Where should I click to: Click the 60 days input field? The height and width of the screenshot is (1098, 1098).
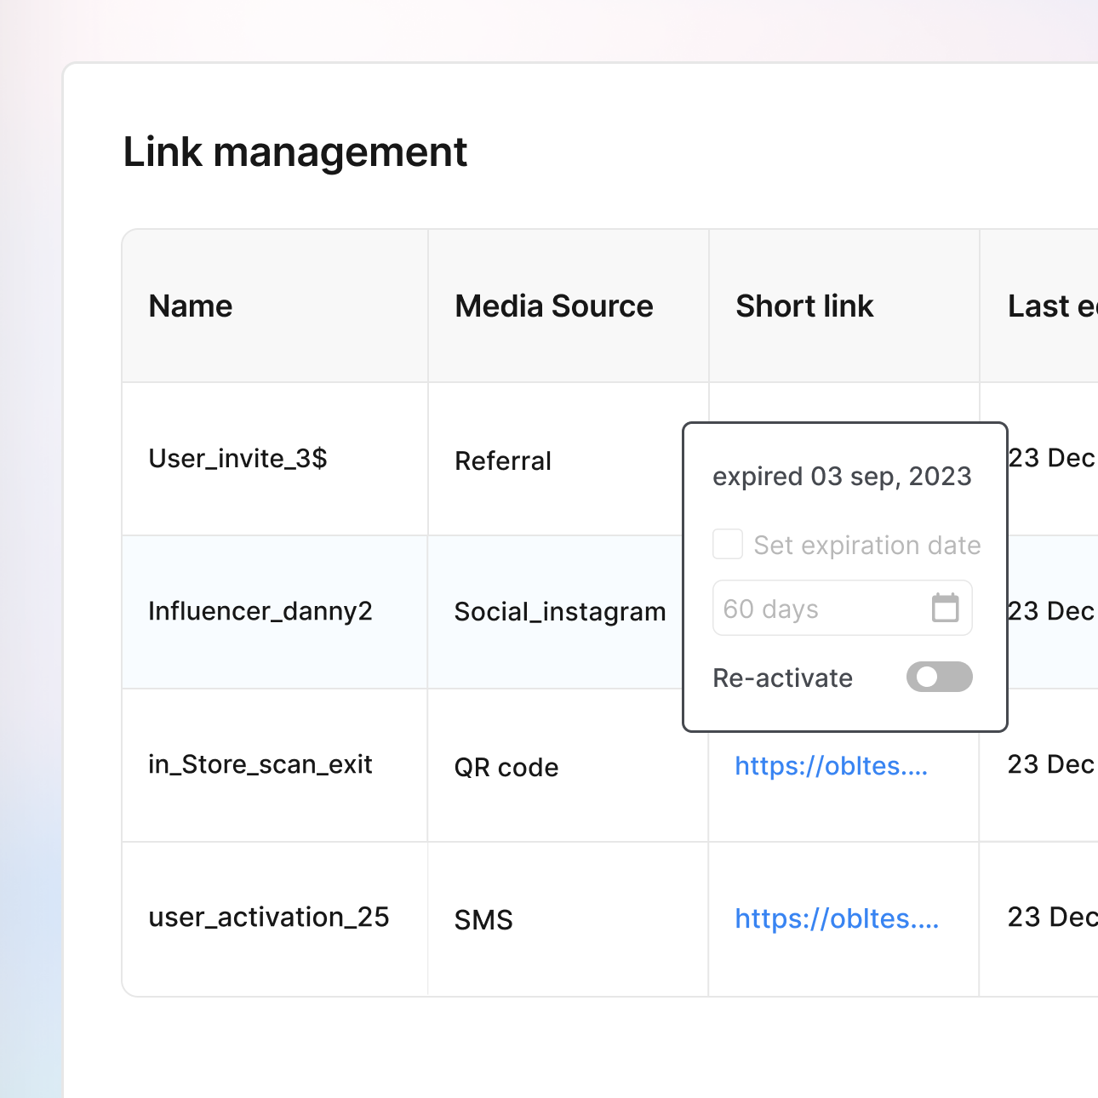[817, 609]
